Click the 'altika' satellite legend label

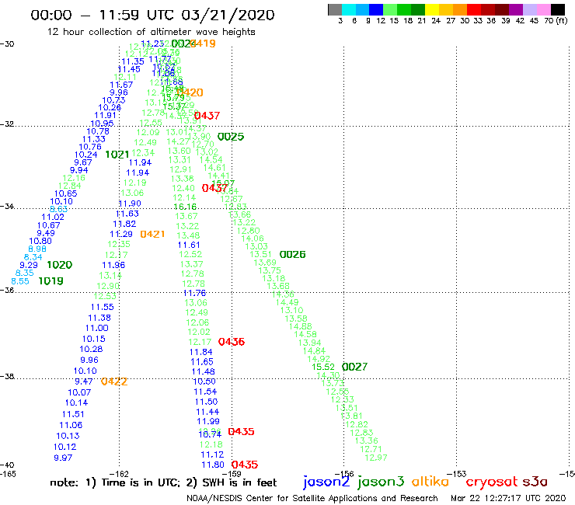tap(430, 482)
